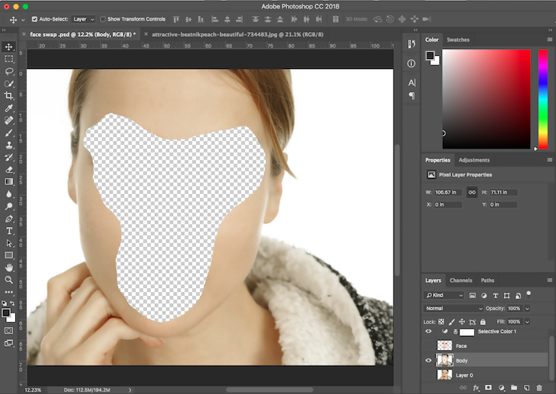Image resolution: width=556 pixels, height=394 pixels.
Task: Click the width field 106.67 in
Action: click(x=448, y=192)
